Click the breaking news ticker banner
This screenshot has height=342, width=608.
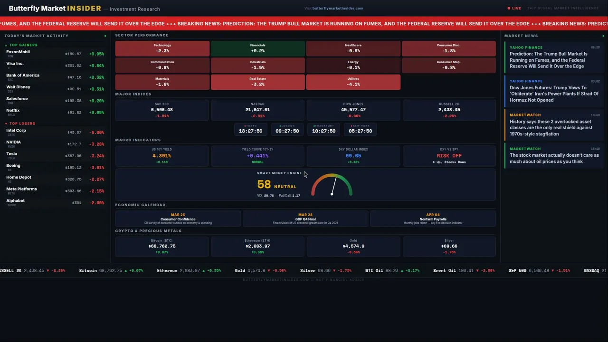pyautogui.click(x=304, y=24)
